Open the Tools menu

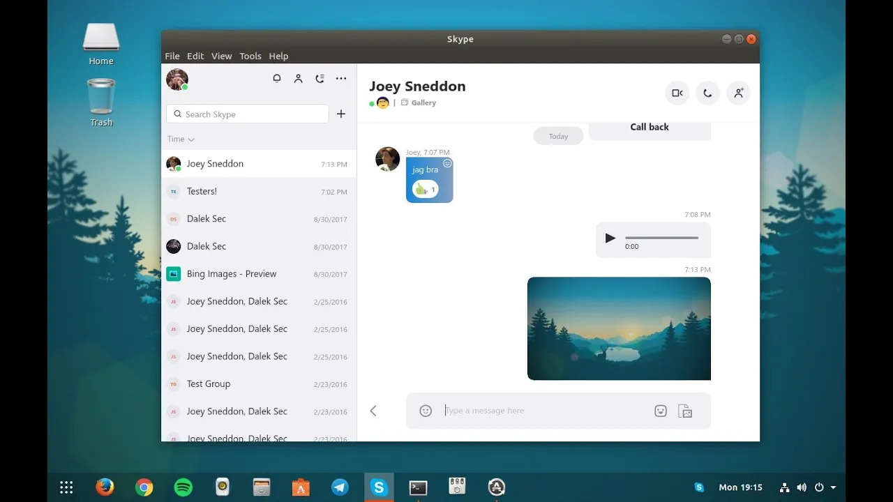pos(250,56)
